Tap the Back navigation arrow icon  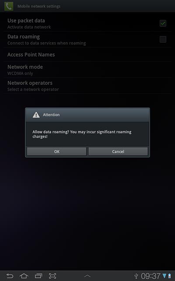pos(10,276)
